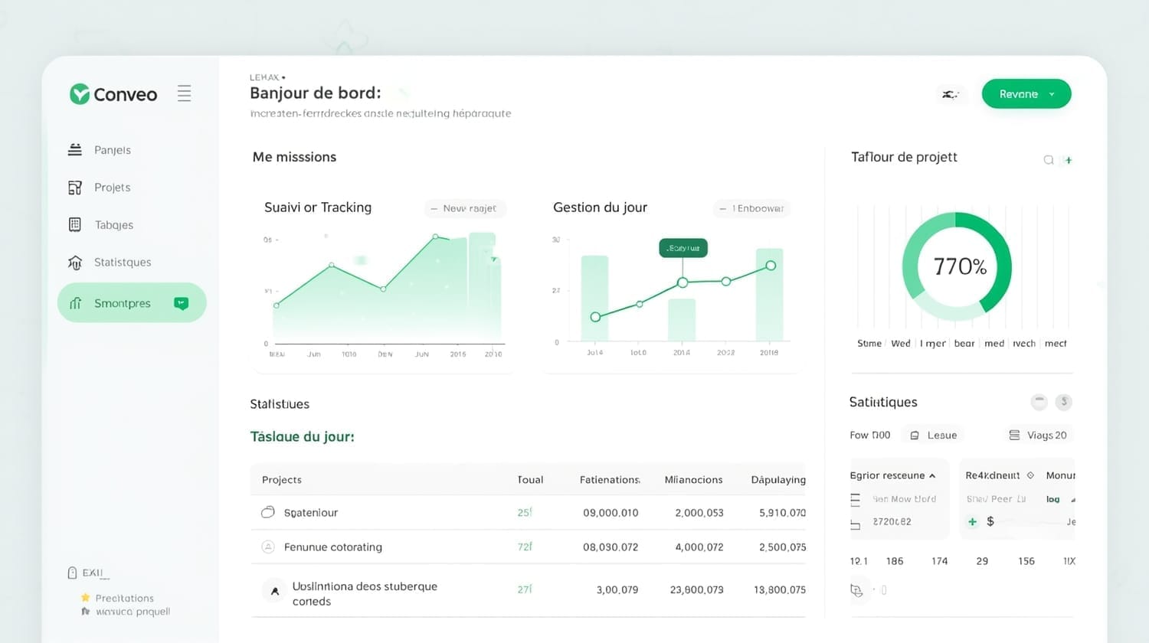Go to Statistques in the sidebar
Viewport: 1149px width, 643px height.
click(122, 262)
